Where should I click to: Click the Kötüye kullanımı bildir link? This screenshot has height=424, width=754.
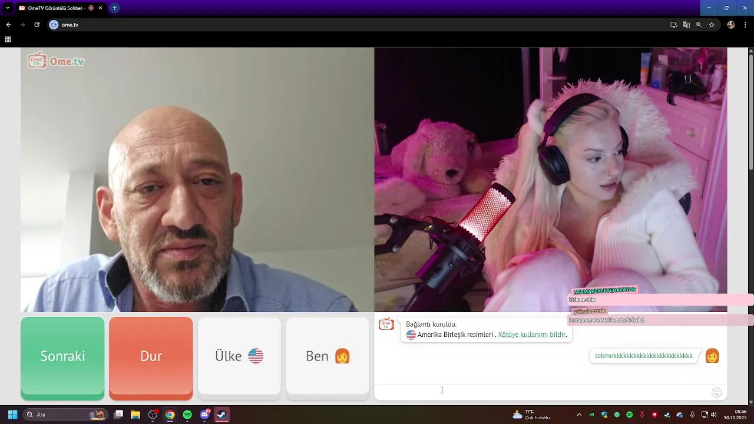[x=531, y=334]
